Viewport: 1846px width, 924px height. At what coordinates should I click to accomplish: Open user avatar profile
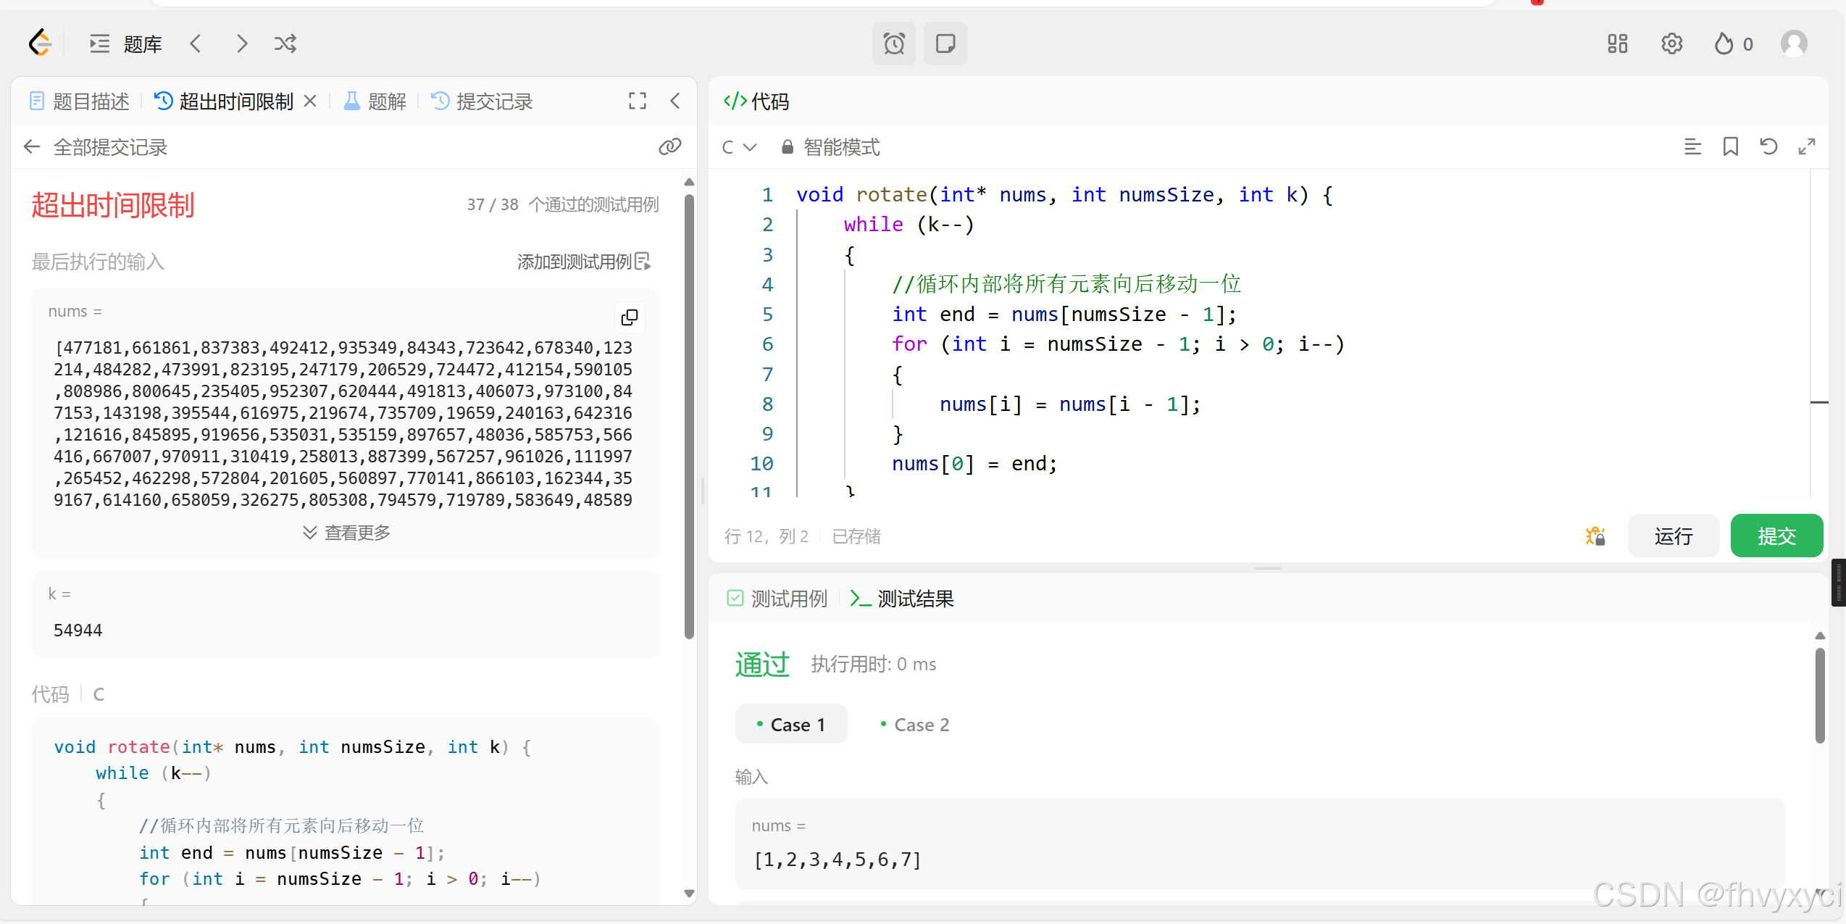point(1794,44)
